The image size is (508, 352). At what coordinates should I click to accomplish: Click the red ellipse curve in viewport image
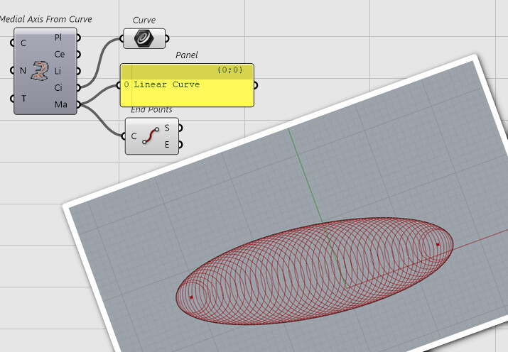coord(315,271)
